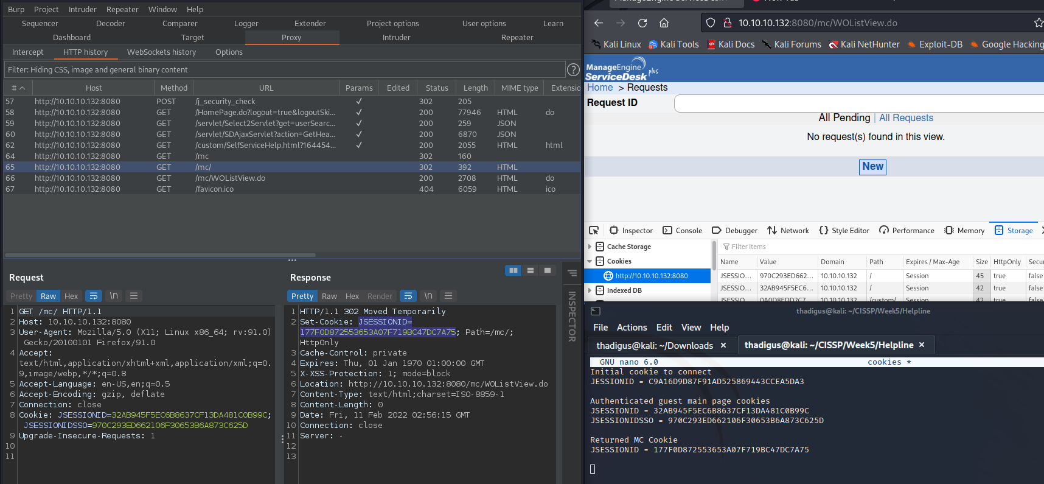Open Network tab in devtools
The width and height of the screenshot is (1044, 484).
click(788, 230)
